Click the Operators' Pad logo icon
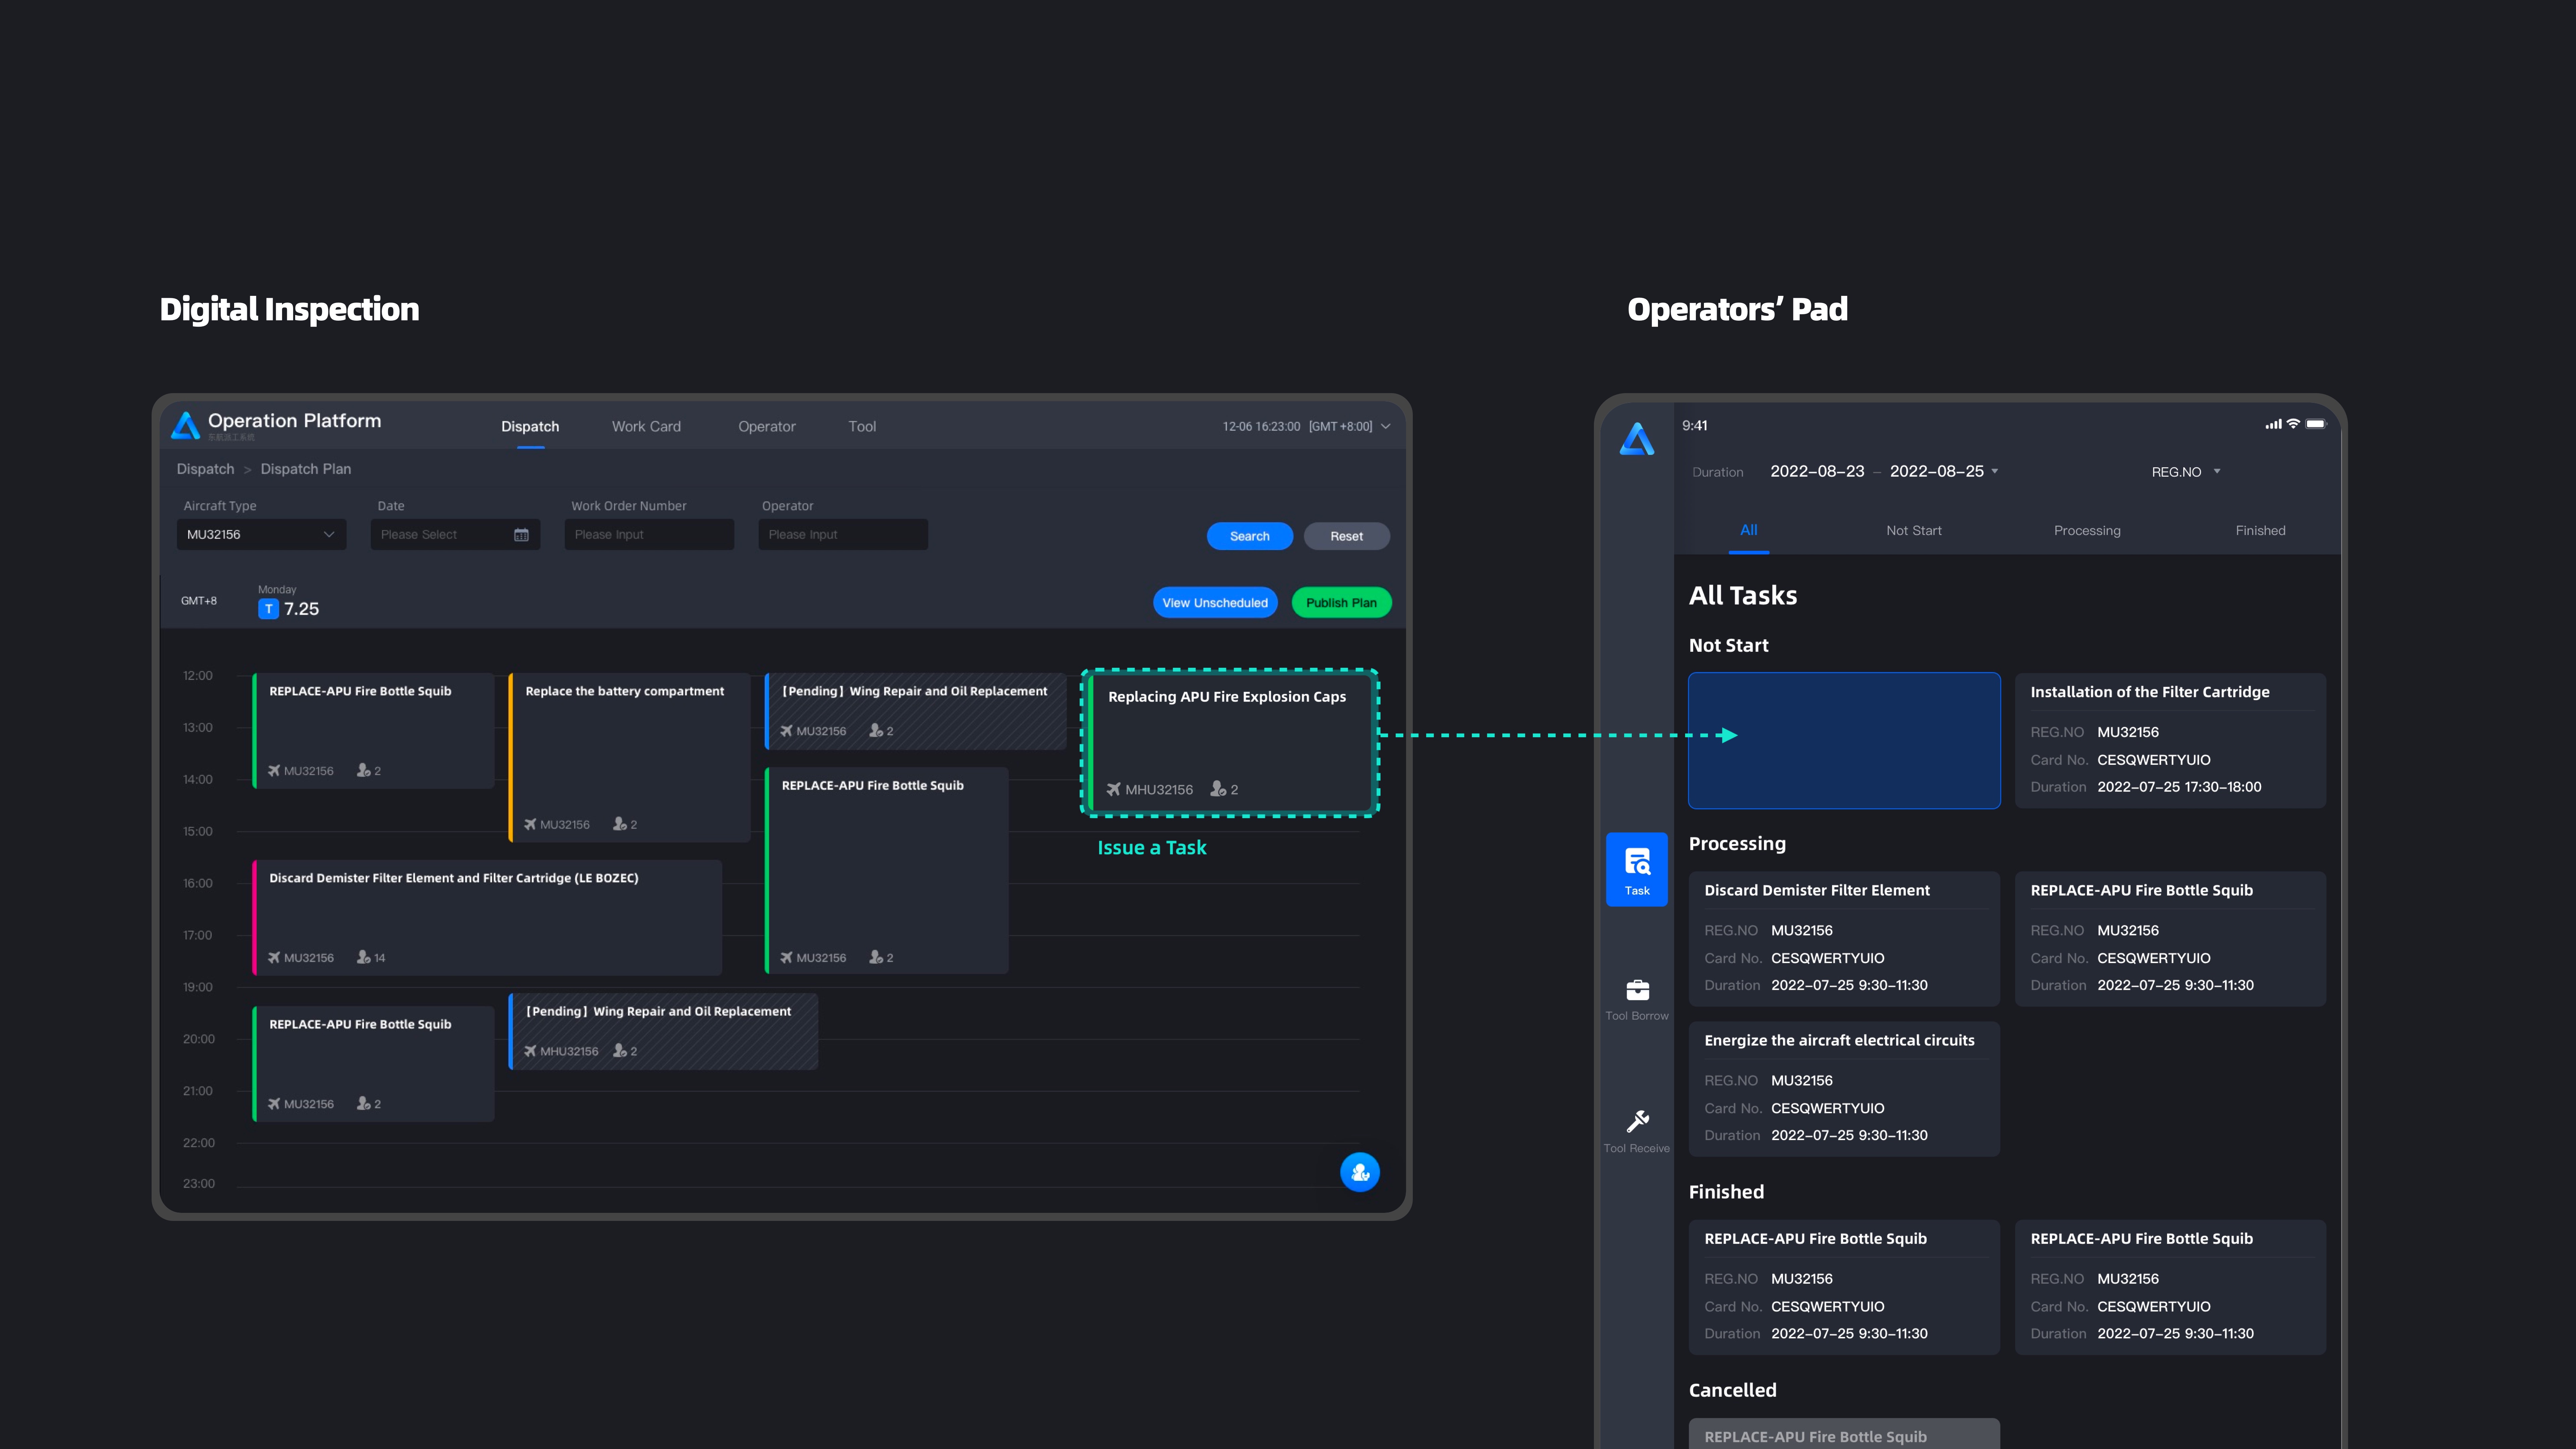The image size is (2576, 1449). [x=1637, y=439]
